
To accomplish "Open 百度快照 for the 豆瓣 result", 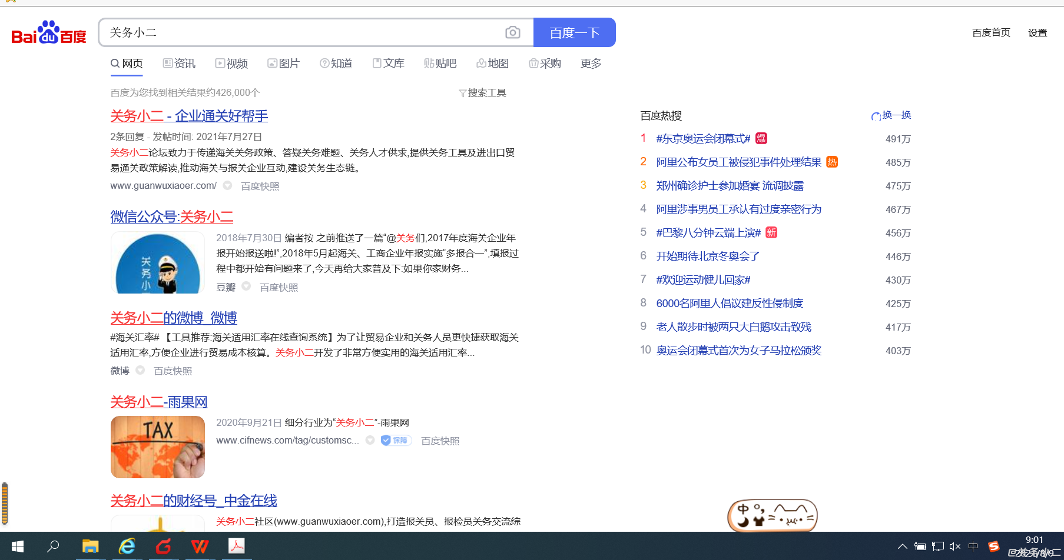I will (279, 287).
